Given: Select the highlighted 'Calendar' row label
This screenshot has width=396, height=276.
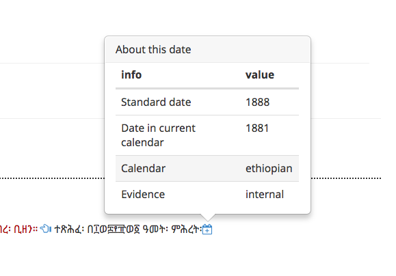Looking at the screenshot, I should pos(143,168).
